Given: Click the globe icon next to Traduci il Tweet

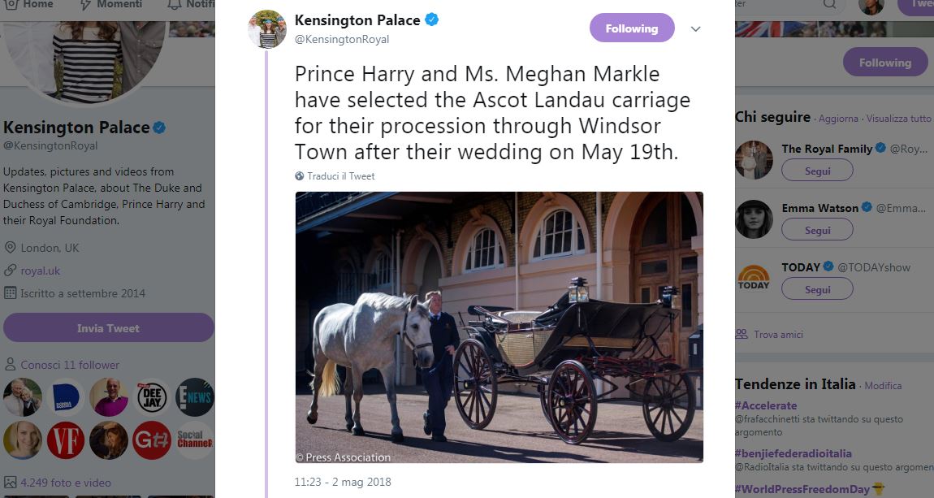Looking at the screenshot, I should pos(298,175).
